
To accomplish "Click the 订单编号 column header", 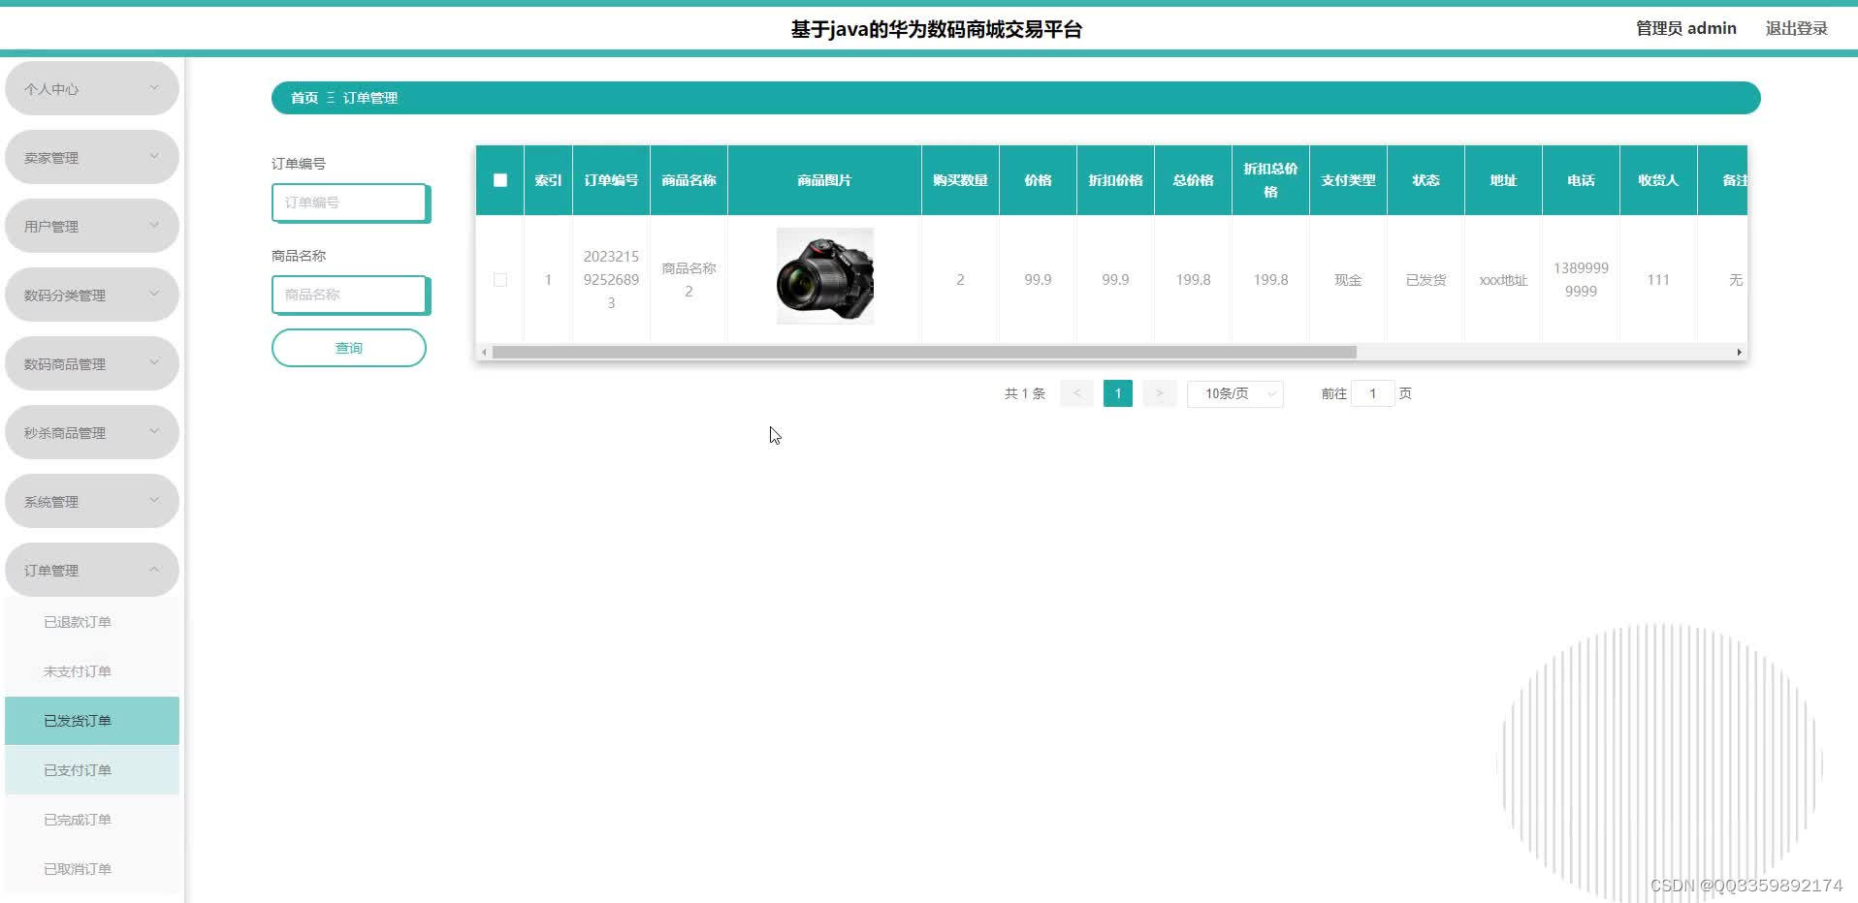I will point(611,180).
